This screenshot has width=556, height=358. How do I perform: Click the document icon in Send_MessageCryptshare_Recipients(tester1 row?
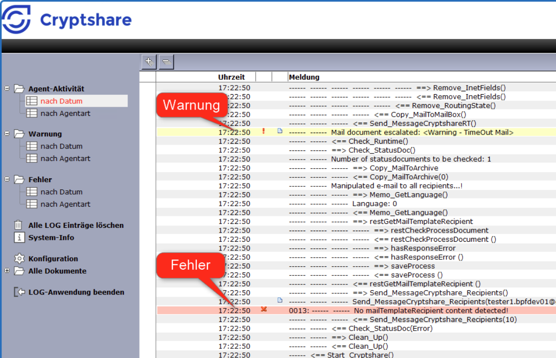(x=280, y=300)
